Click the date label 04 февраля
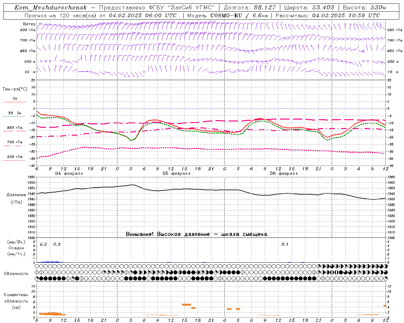Image resolution: width=404 pixels, height=323 pixels. point(69,173)
